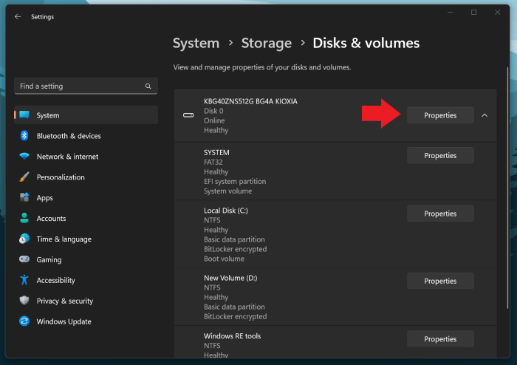Click the Local Disk (C:) volume name
Viewport: 517px width, 365px height.
[226, 211]
